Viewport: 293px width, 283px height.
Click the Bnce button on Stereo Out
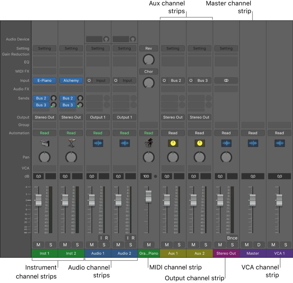[232, 238]
